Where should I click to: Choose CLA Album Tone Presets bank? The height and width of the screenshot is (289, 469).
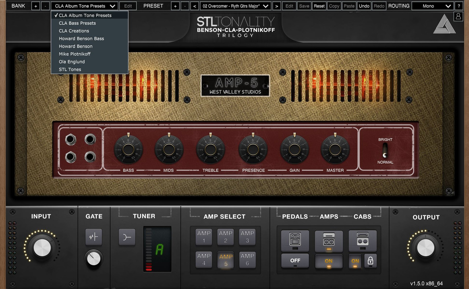click(x=90, y=15)
